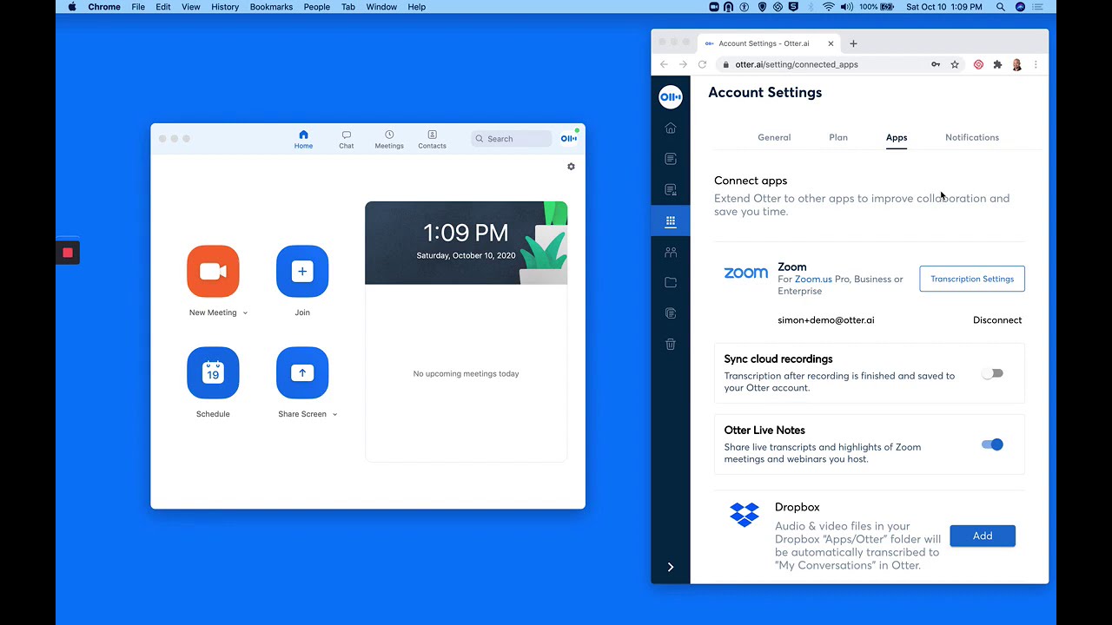Viewport: 1112px width, 625px height.
Task: Expand the New Meeting options arrow
Action: point(245,313)
